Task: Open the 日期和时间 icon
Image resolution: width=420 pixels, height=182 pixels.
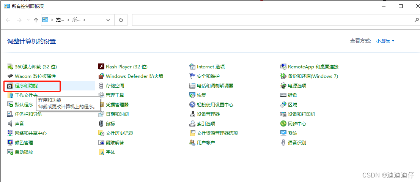Action: pyautogui.click(x=101, y=114)
